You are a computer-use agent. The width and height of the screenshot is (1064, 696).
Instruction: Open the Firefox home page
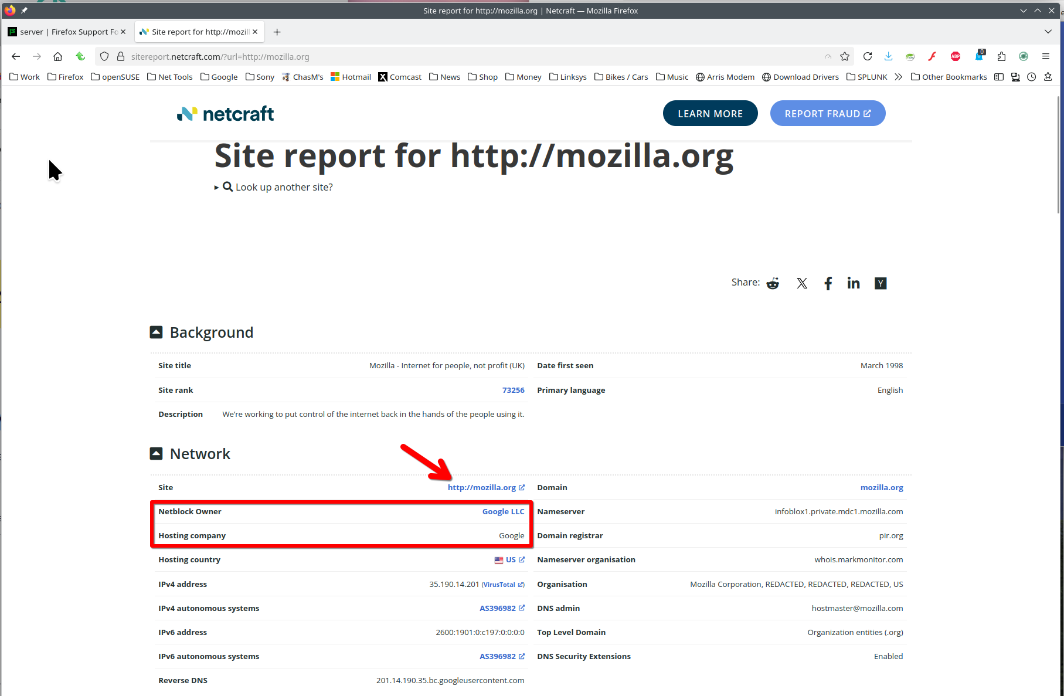pos(57,56)
